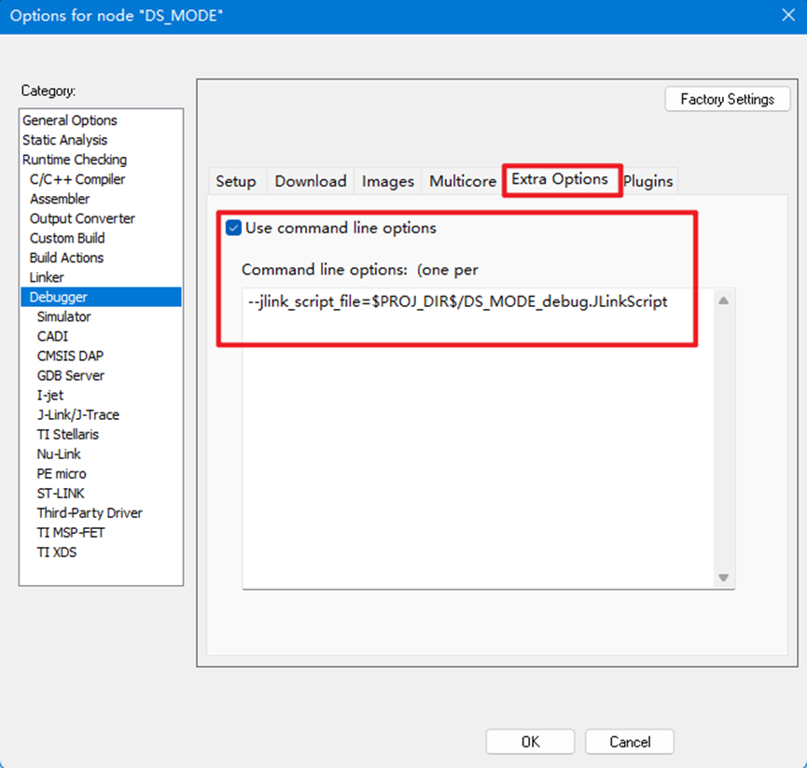The width and height of the screenshot is (807, 768).
Task: Select ST-LINK entry
Action: pyautogui.click(x=61, y=493)
